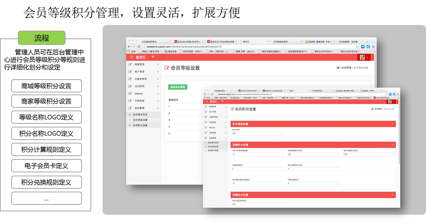Screen dimensions: 426x224
Task: Click beacon edit icon in 会员等级设置 window sidebar
Action: (x=130, y=93)
